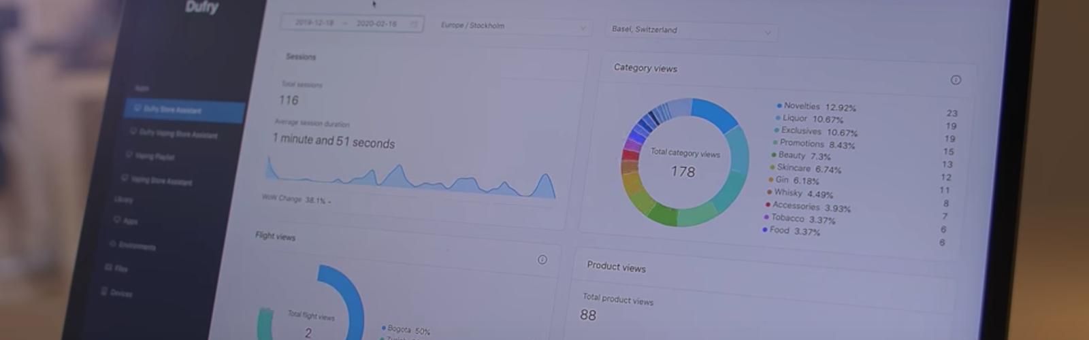Click the Apps icon under Library
The width and height of the screenshot is (1089, 340).
click(x=117, y=220)
